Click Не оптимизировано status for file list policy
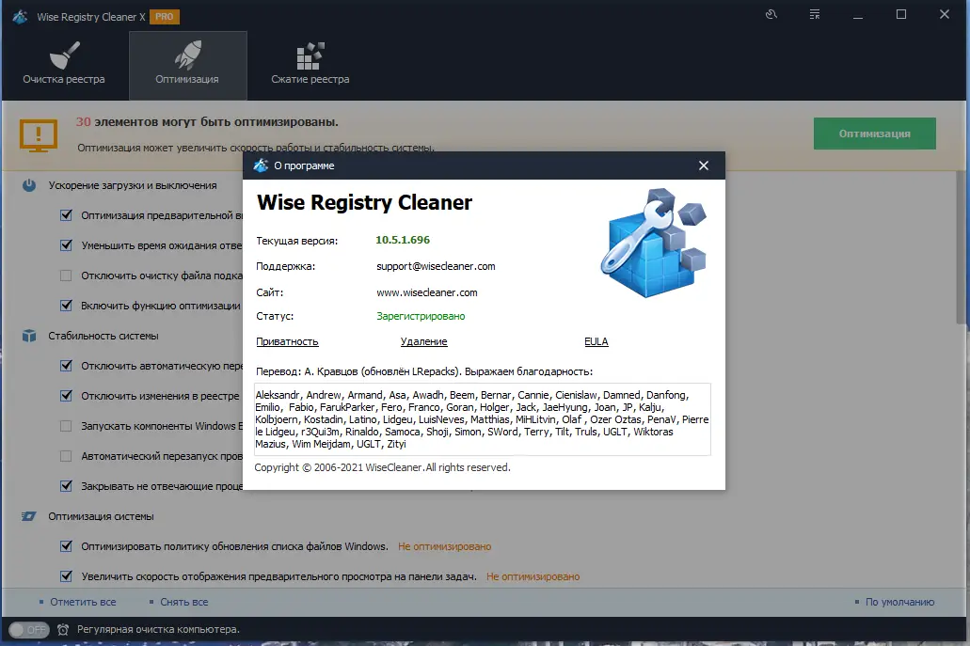Viewport: 970px width, 646px height. tap(444, 546)
